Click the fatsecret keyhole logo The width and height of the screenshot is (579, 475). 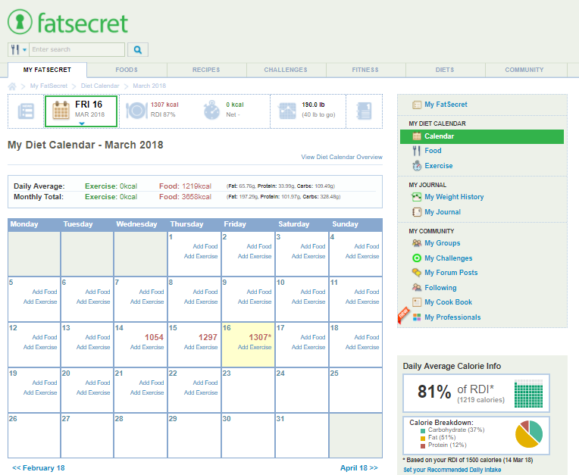click(20, 22)
